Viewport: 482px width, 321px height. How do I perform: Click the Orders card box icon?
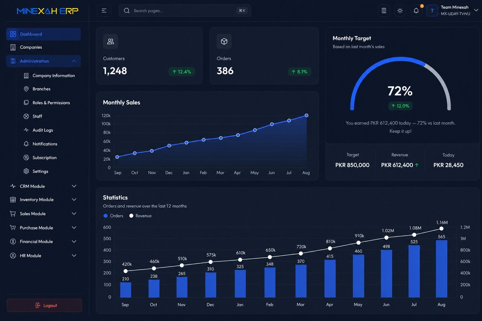click(224, 41)
